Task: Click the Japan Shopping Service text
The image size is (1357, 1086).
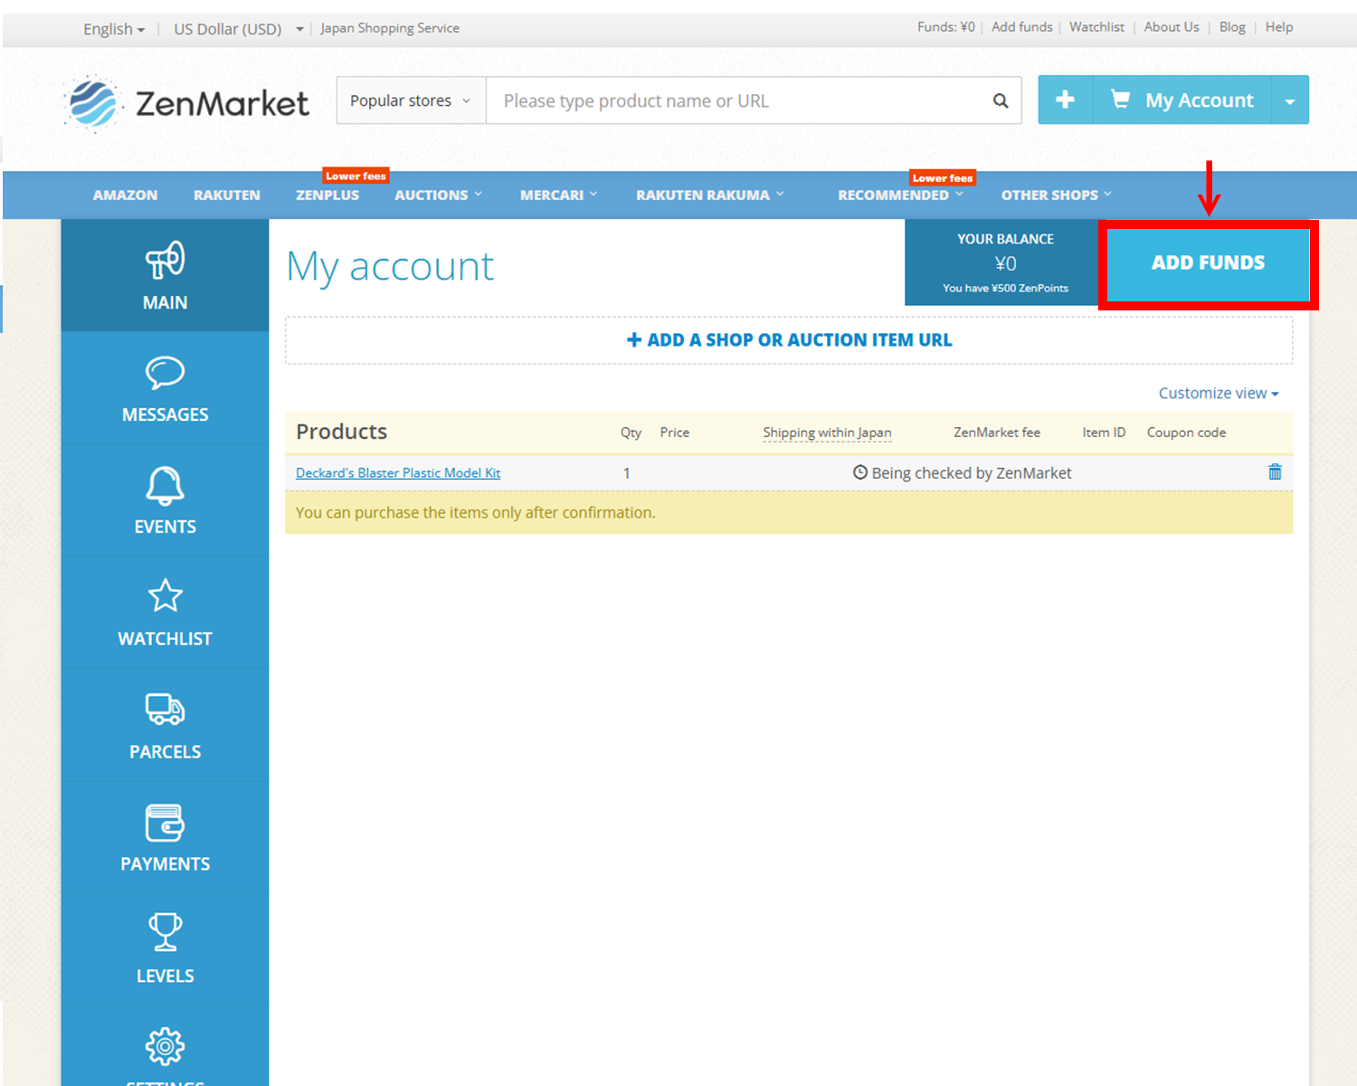Action: 390,28
